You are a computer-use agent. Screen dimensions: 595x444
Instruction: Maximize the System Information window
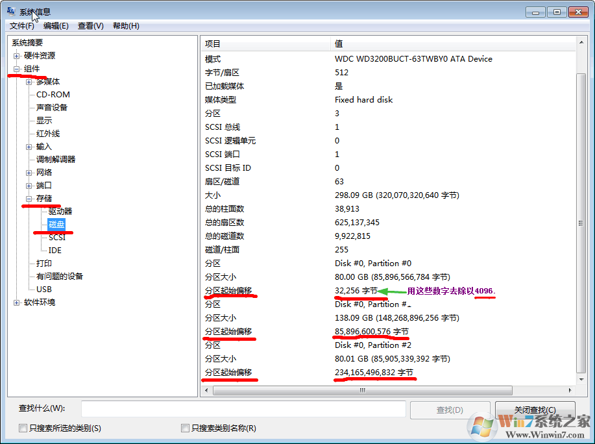pyautogui.click(x=557, y=12)
